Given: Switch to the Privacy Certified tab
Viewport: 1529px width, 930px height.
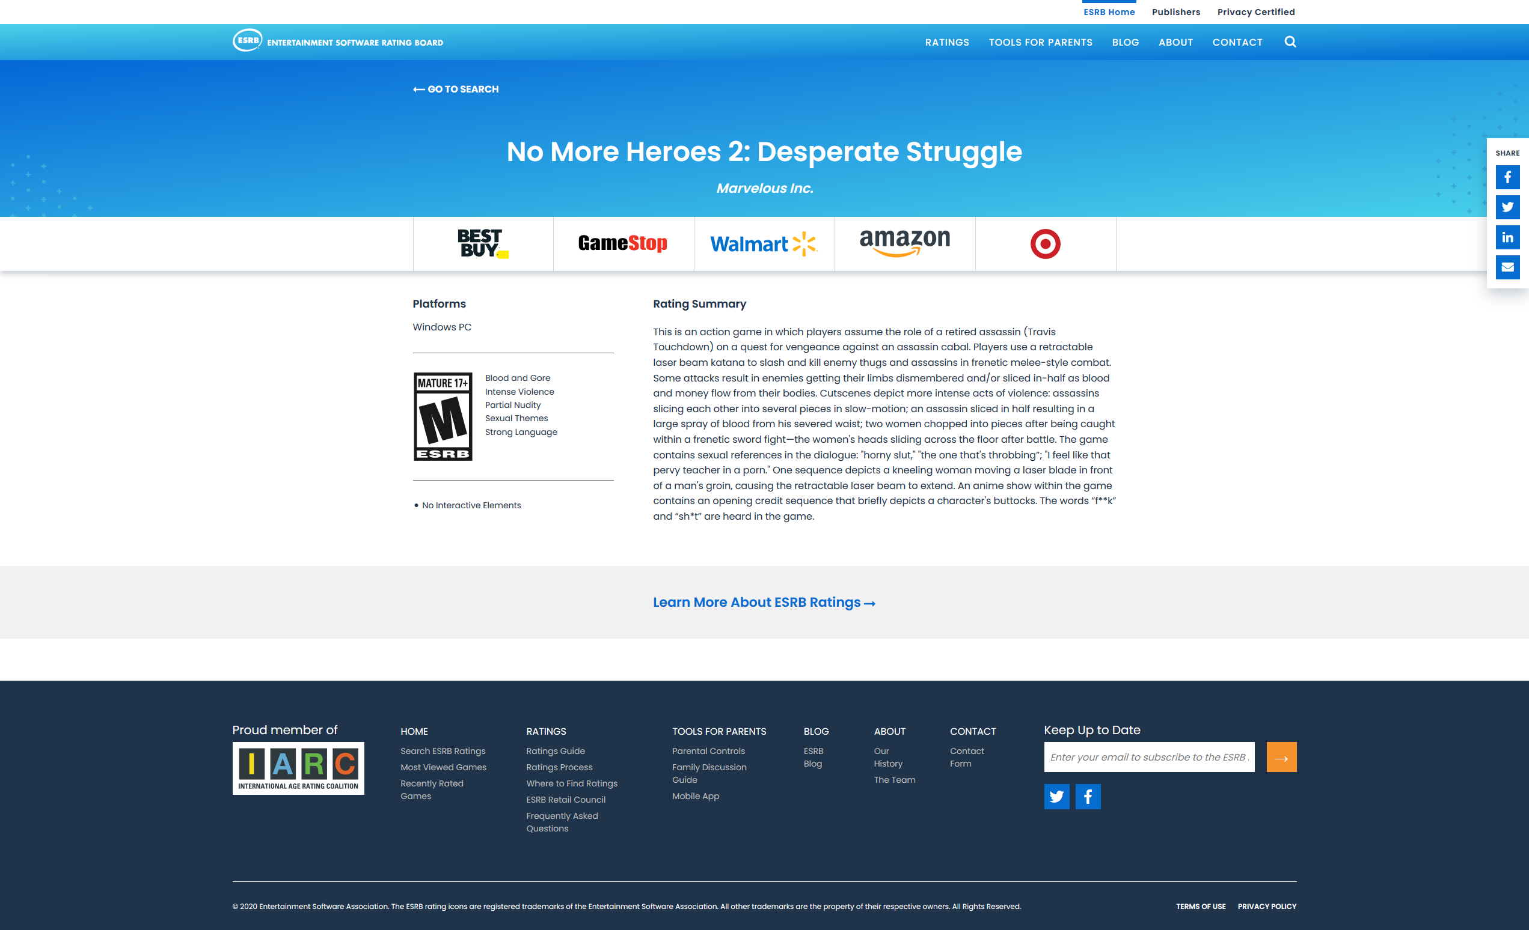Looking at the screenshot, I should click(1255, 12).
